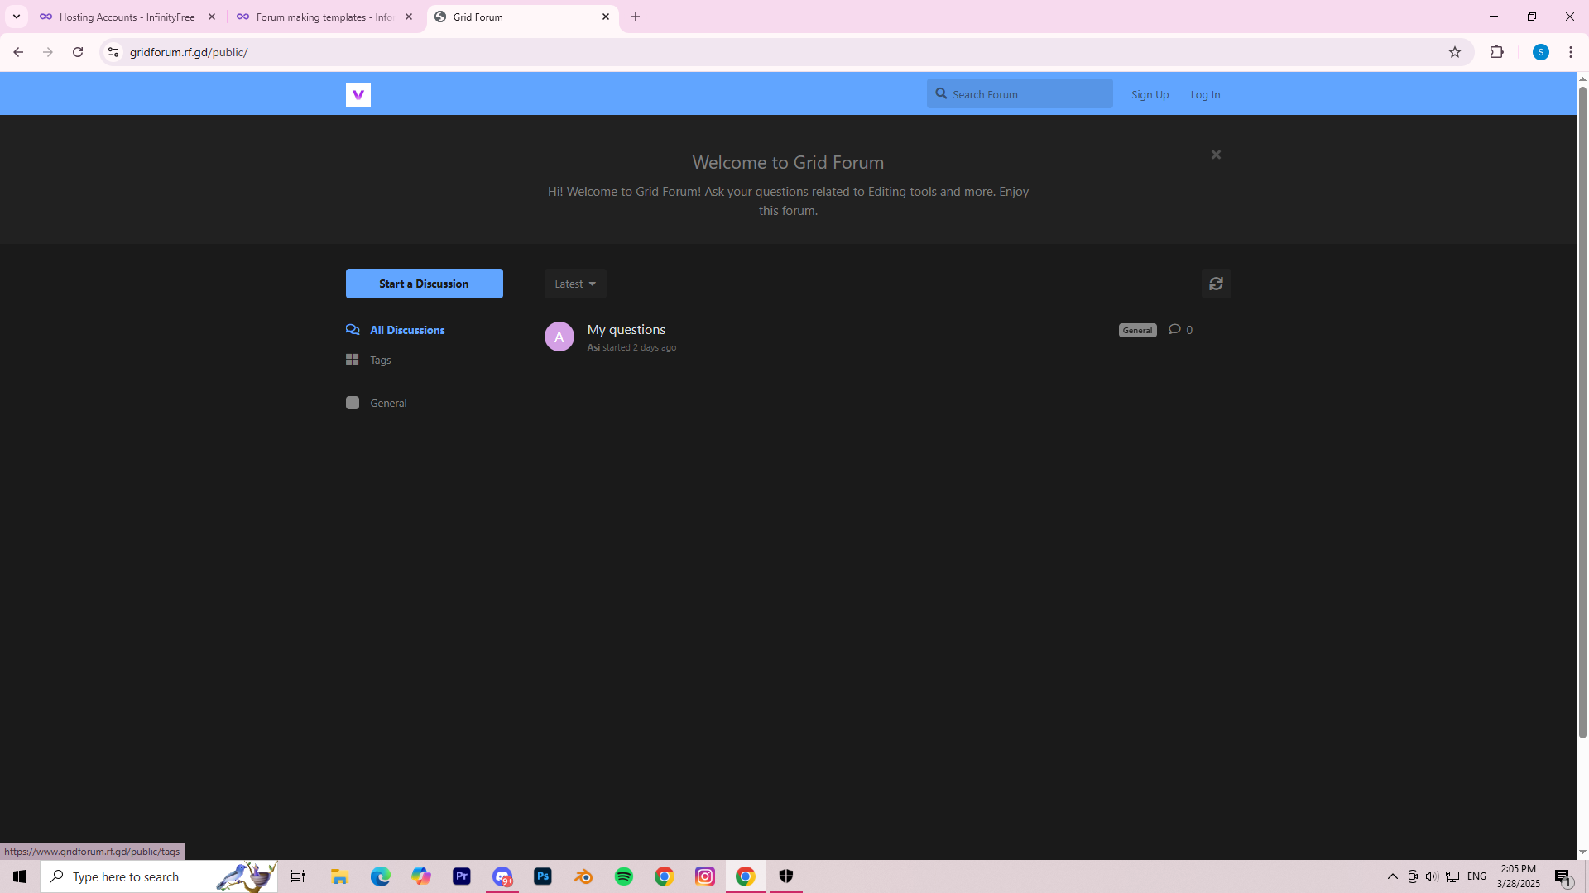
Task: Open Spotify from the taskbar
Action: pos(623,876)
